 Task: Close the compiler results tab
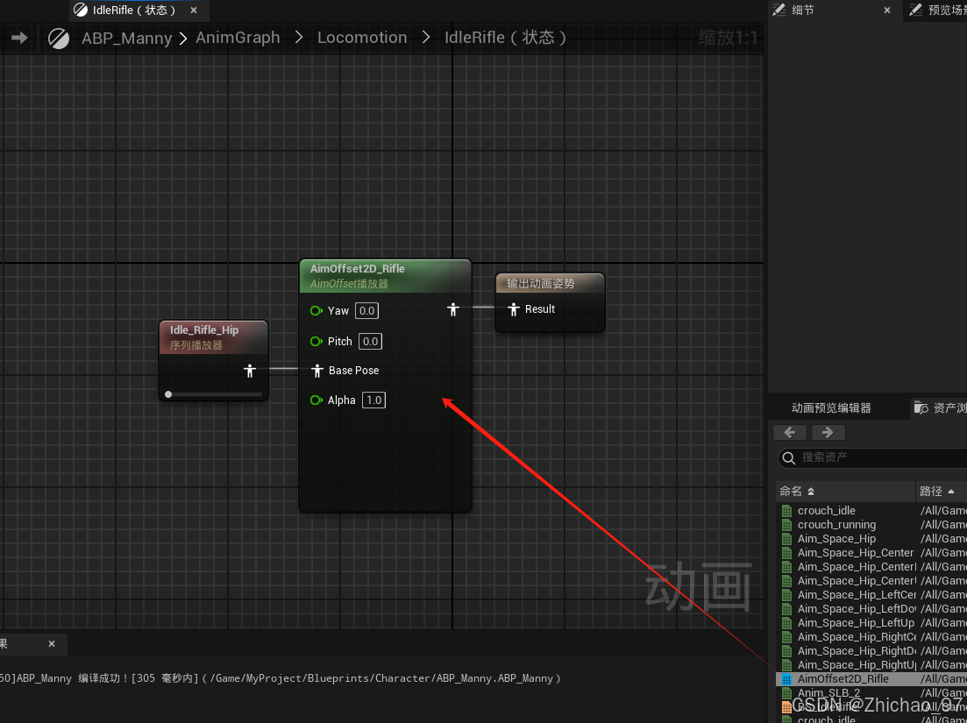coord(52,643)
